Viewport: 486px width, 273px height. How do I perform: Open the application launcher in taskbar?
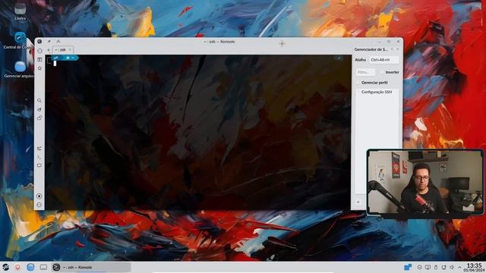pos(6,267)
